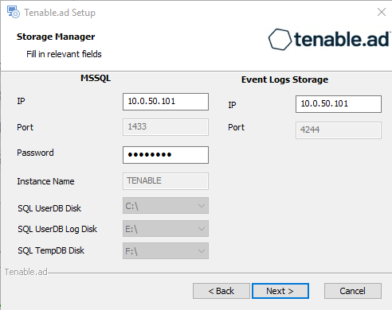Click the SQL UserDB Log Disk chevron arrow
Screen dimensions: 392x310
pos(202,229)
